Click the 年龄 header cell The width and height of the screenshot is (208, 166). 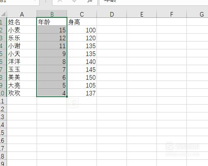click(x=52, y=22)
